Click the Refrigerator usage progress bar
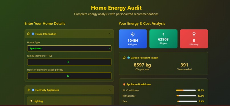Viewport: 230px width, 106px height. [x=186, y=96]
